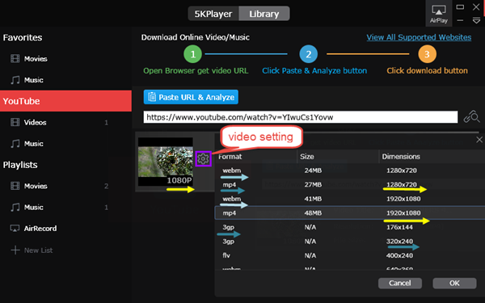
Task: Select mp4 27MB 1280x720 row
Action: (350, 184)
